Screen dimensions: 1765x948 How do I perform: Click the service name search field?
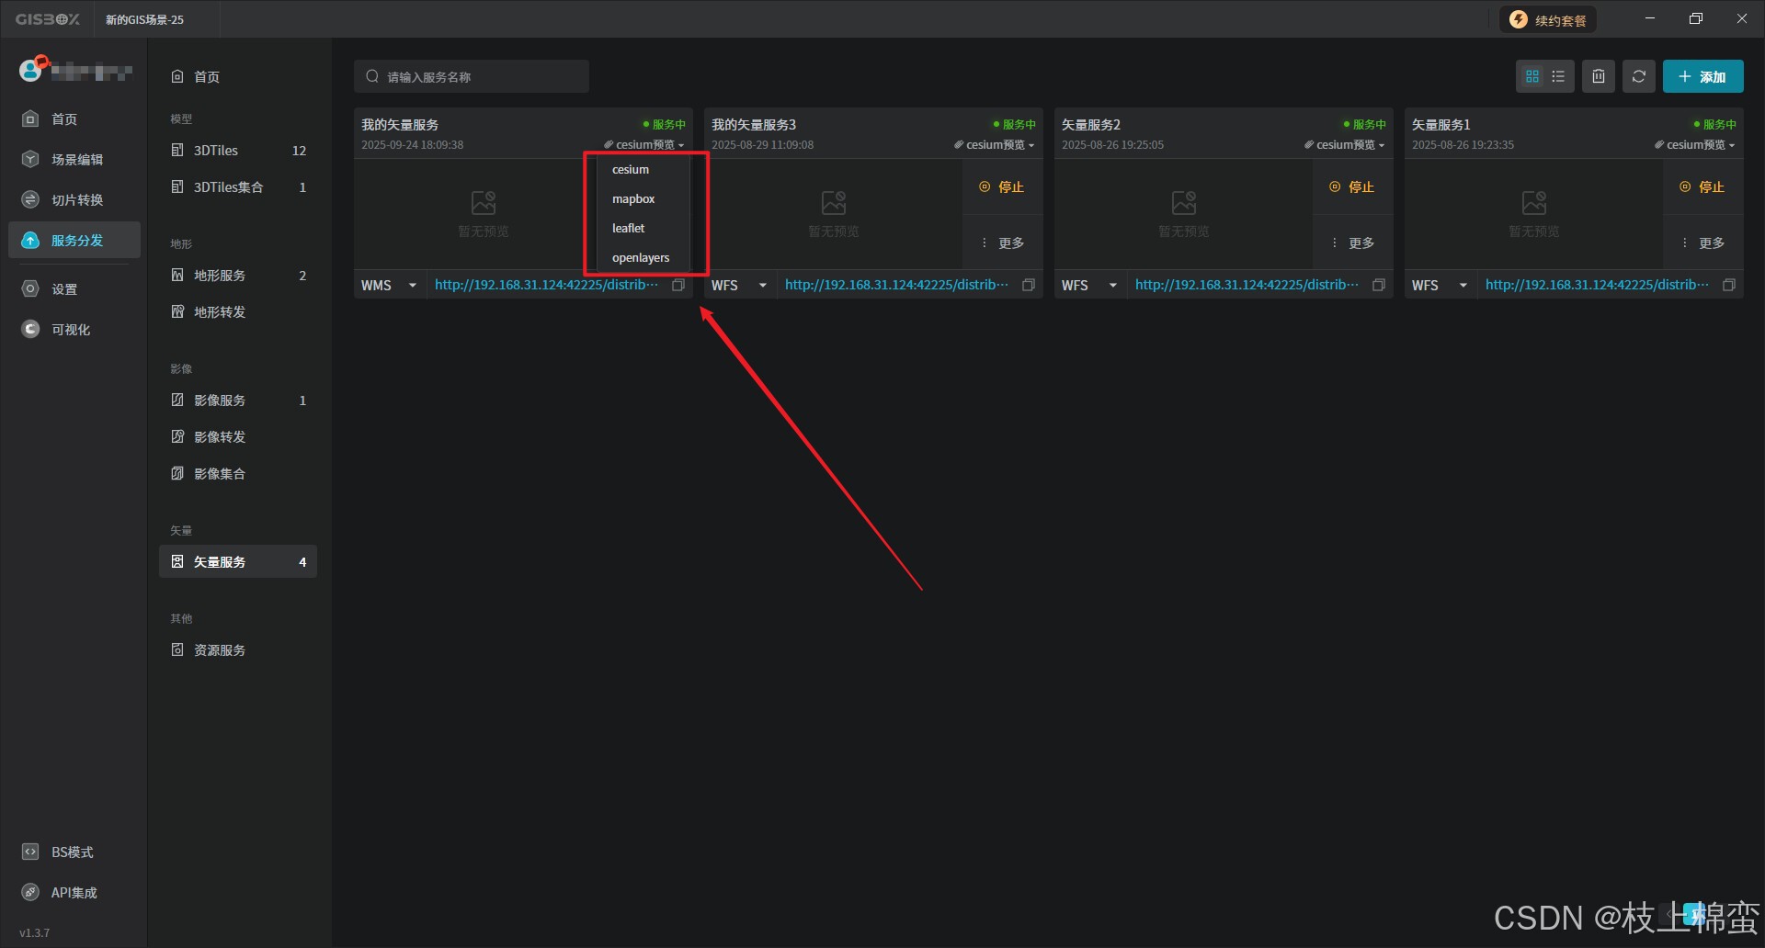click(x=472, y=76)
